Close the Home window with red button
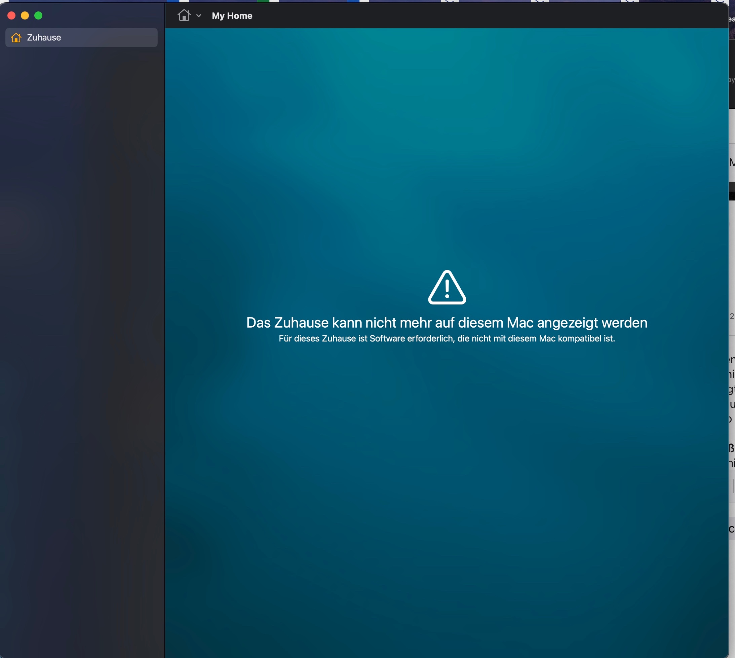Image resolution: width=735 pixels, height=658 pixels. point(11,15)
